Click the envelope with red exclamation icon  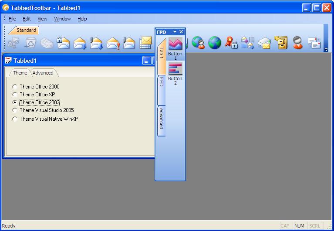113,43
